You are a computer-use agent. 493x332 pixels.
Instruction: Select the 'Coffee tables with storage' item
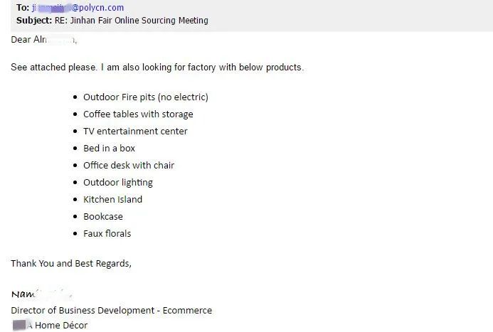click(138, 114)
